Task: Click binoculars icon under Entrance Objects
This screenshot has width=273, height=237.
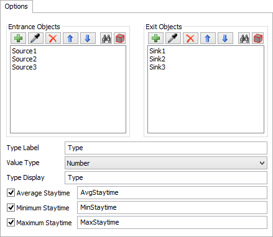Action: 106,38
